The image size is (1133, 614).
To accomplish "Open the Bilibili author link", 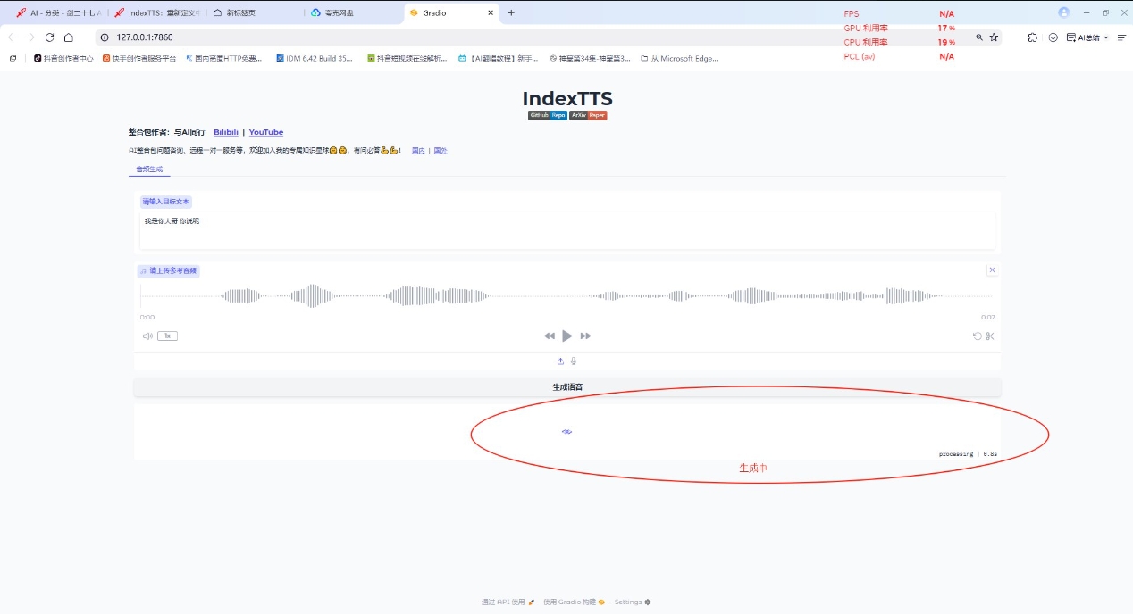I will click(226, 132).
